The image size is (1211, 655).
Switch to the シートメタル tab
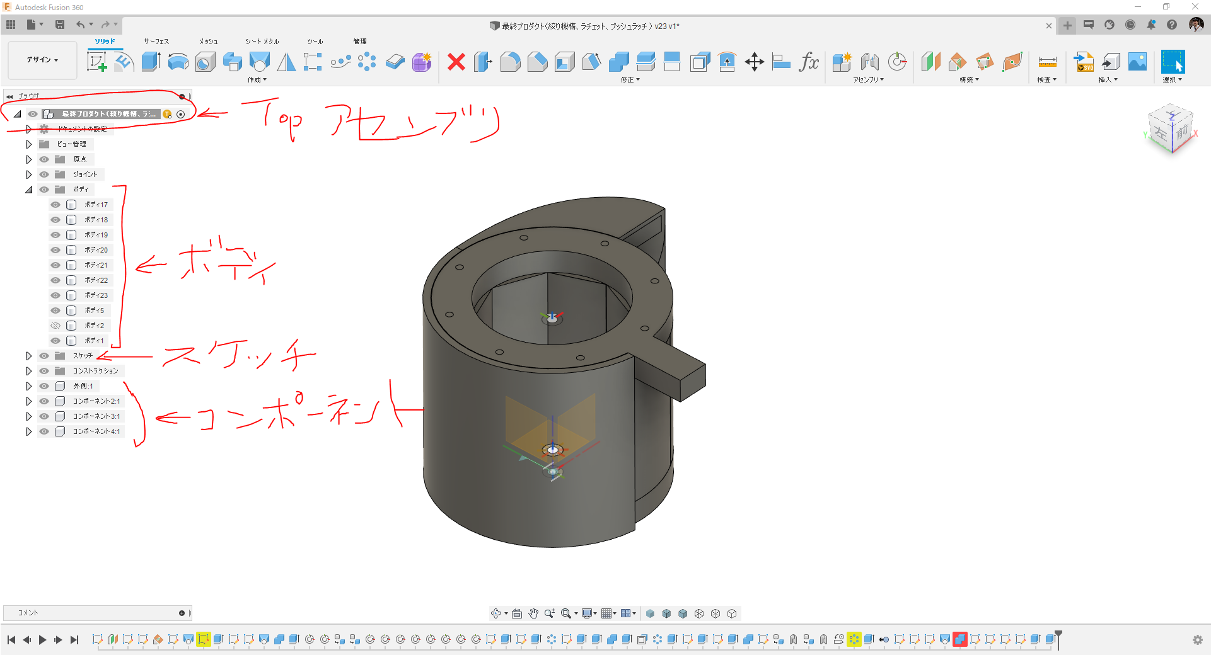[x=262, y=42]
